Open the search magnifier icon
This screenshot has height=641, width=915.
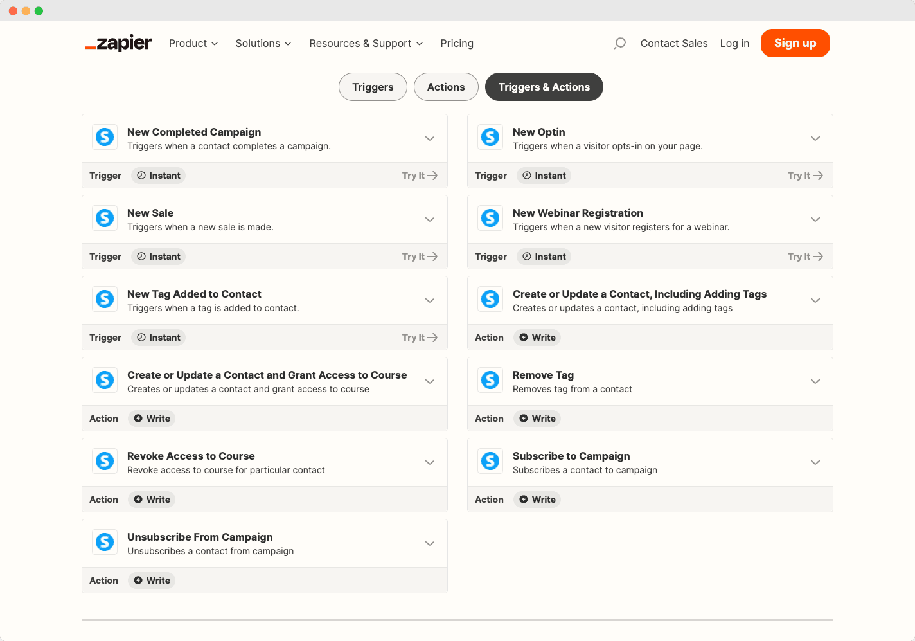[619, 43]
